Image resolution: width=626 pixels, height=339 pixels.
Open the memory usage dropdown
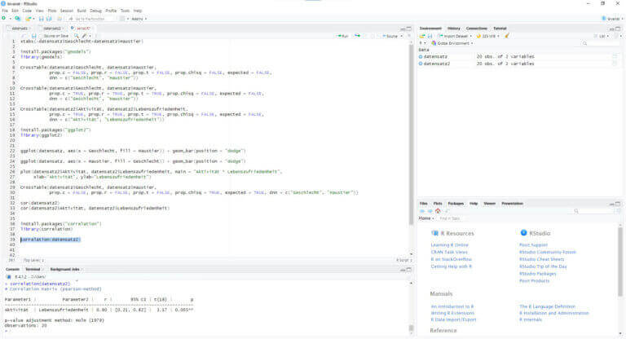click(x=488, y=36)
